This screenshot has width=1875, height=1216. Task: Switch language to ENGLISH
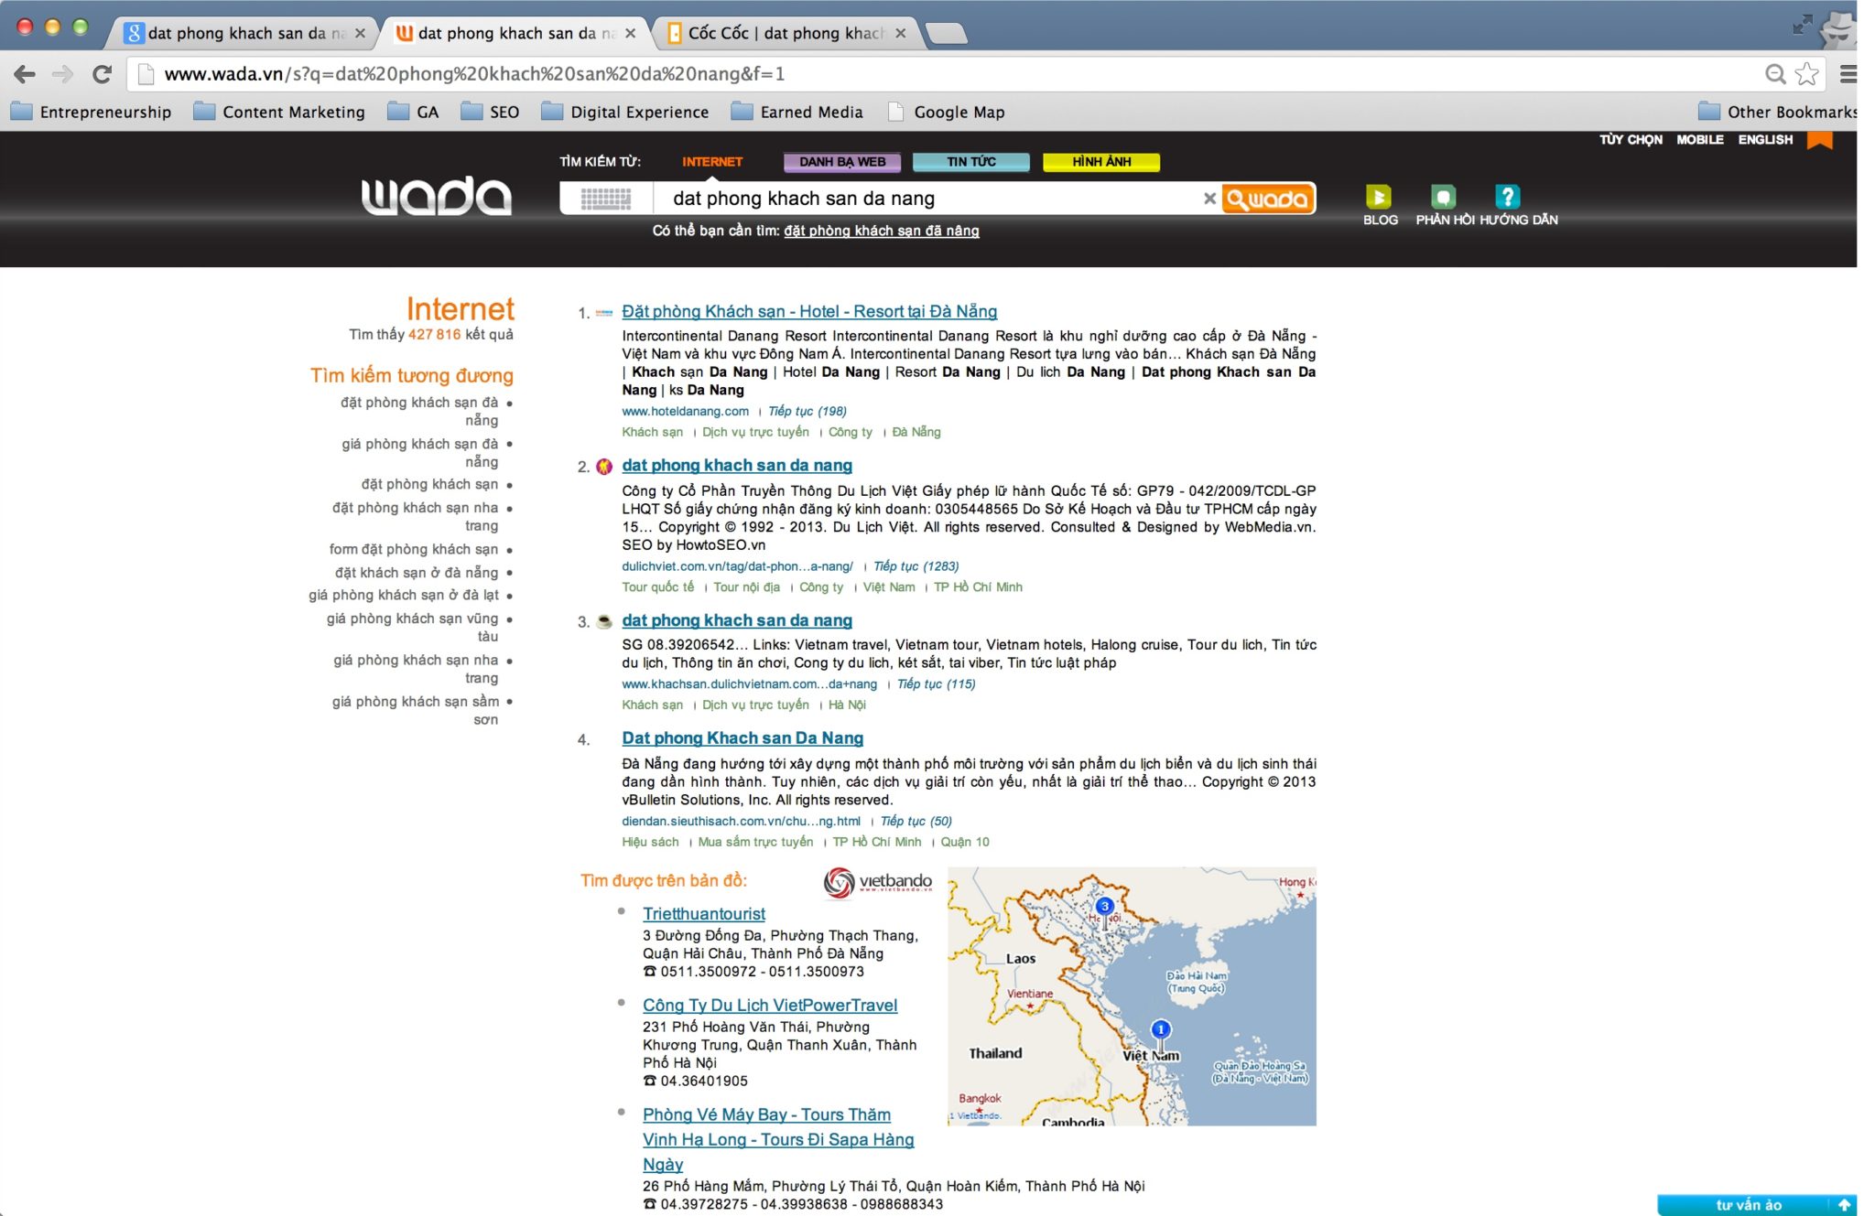[1765, 139]
